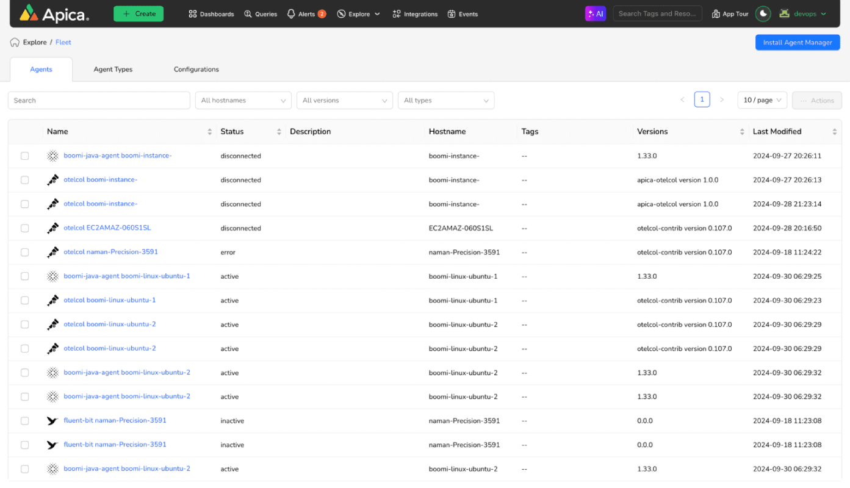Select checkbox for otelcol naman-Precision-3591 row
Image resolution: width=850 pixels, height=488 pixels.
(24, 252)
